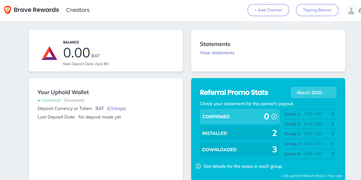This screenshot has height=180, width=361.
Task: Click the Brave lion logo icon
Action: click(x=7, y=10)
